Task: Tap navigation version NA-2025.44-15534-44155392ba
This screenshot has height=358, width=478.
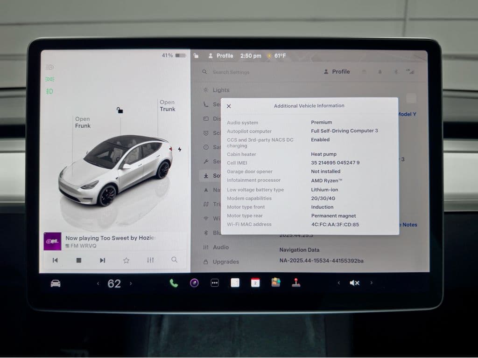Action: click(321, 261)
